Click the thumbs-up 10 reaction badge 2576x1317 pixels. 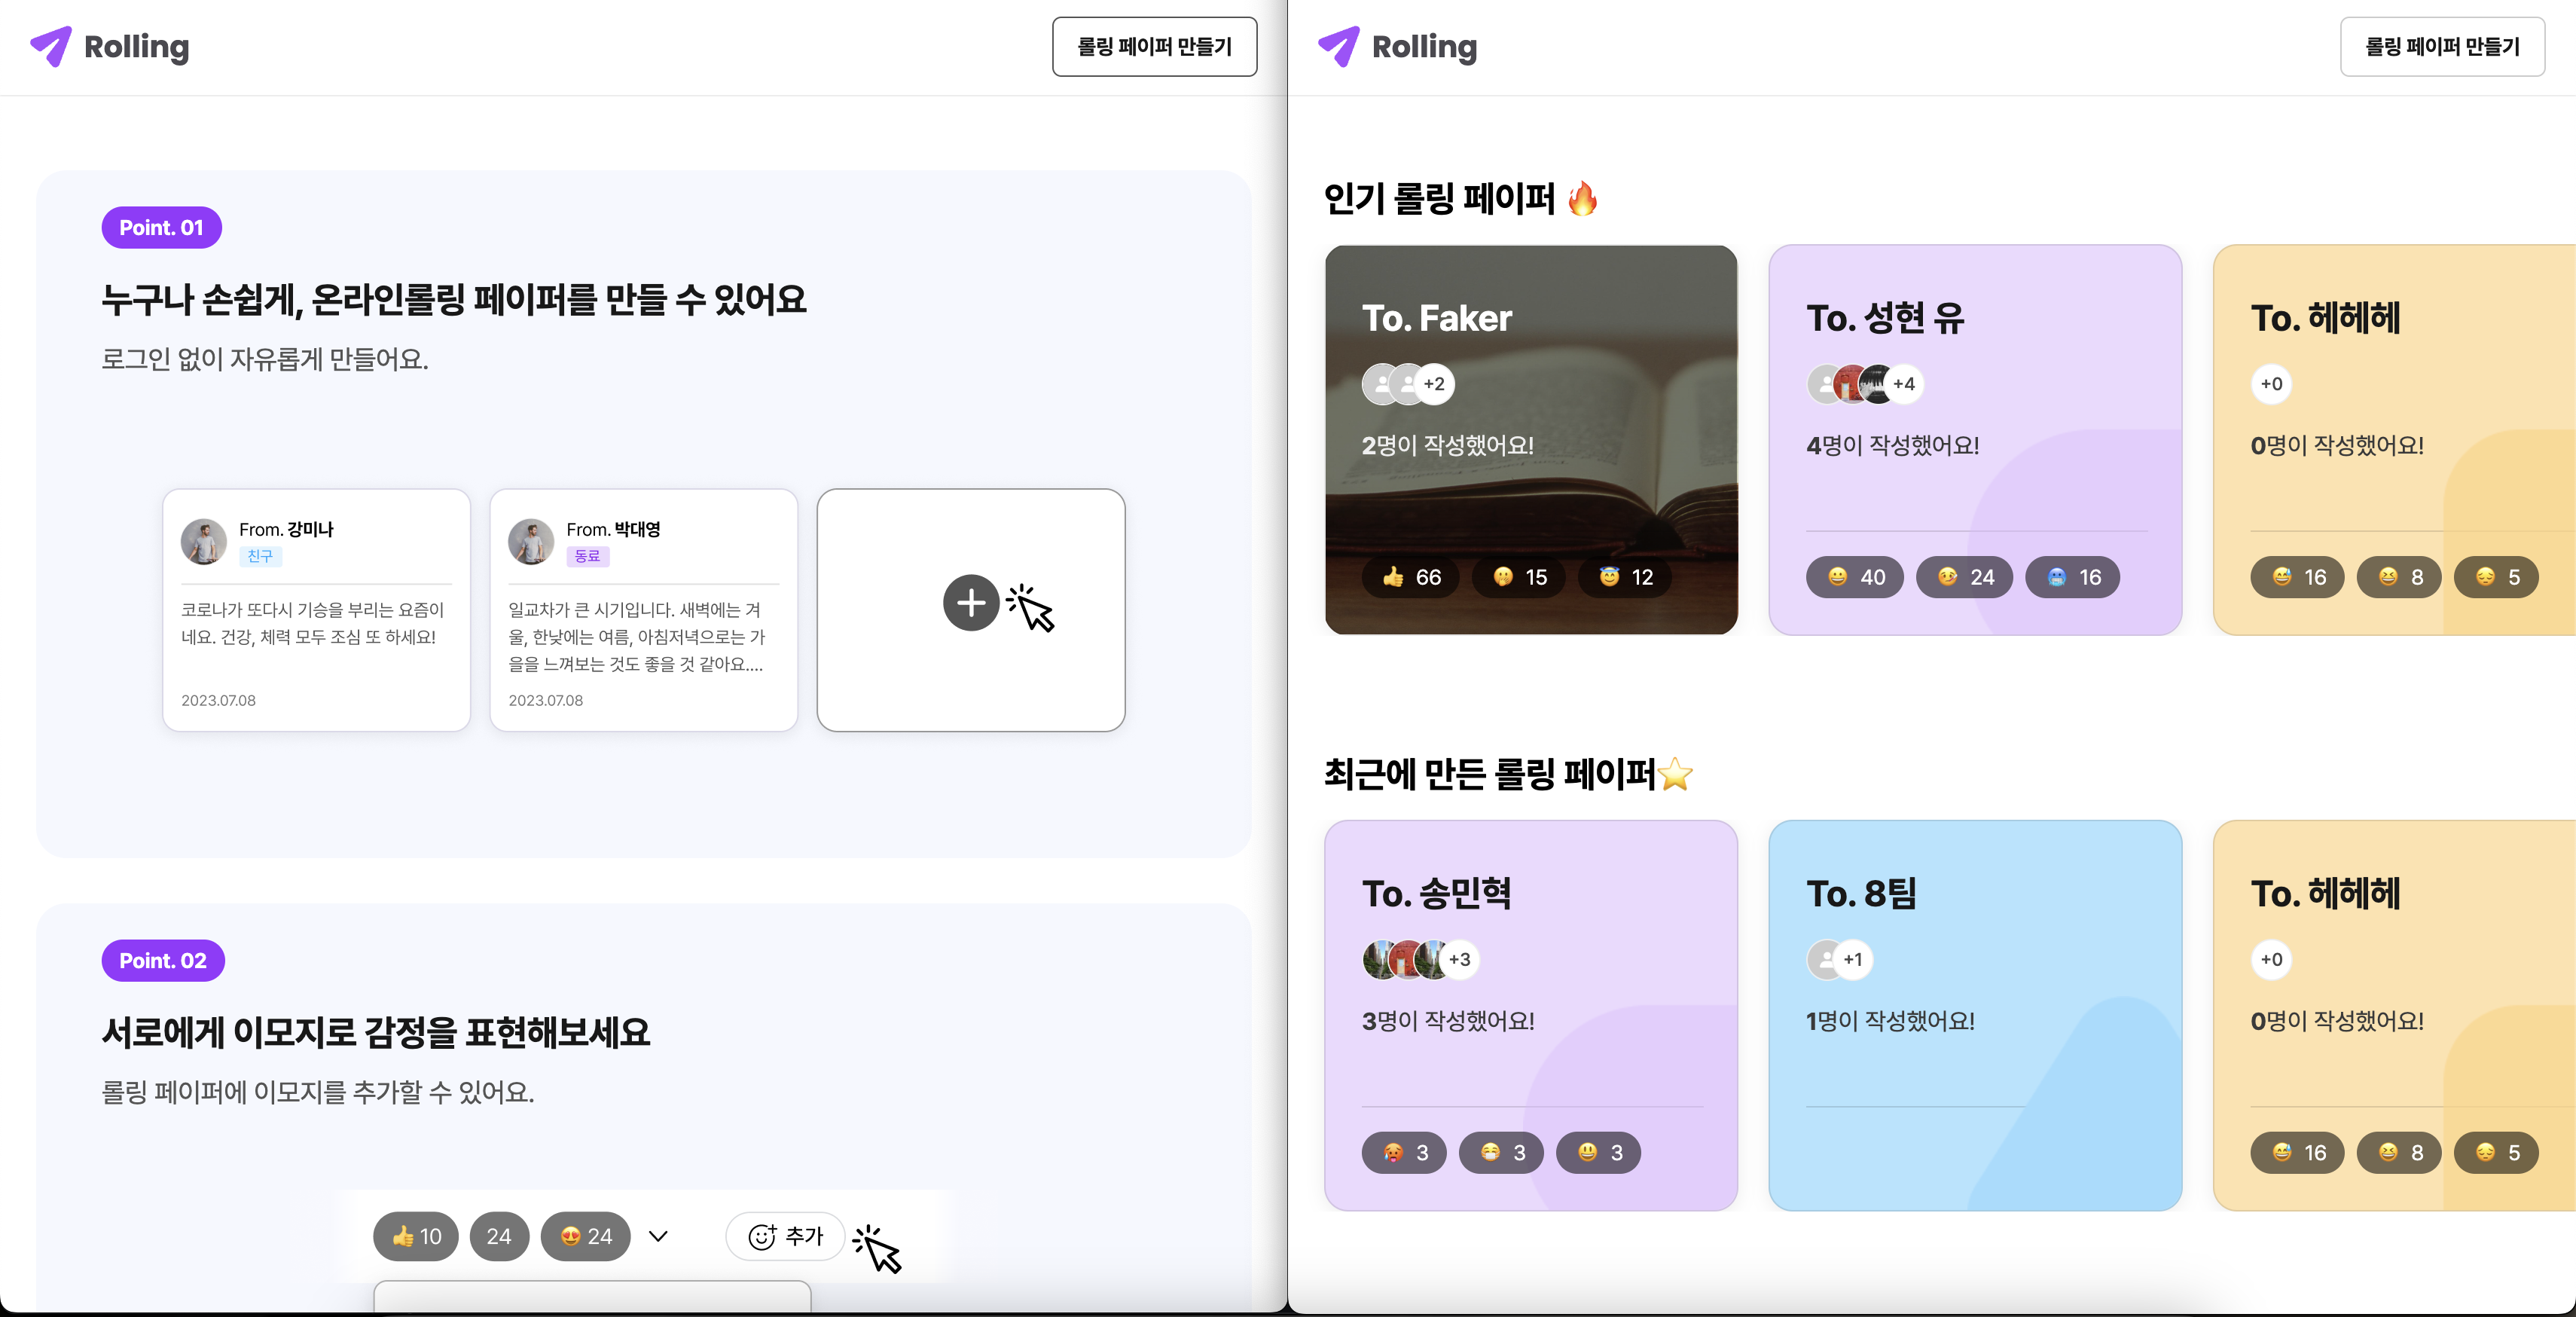point(416,1237)
